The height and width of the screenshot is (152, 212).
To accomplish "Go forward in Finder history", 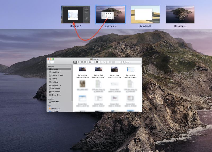I will (x=52, y=62).
